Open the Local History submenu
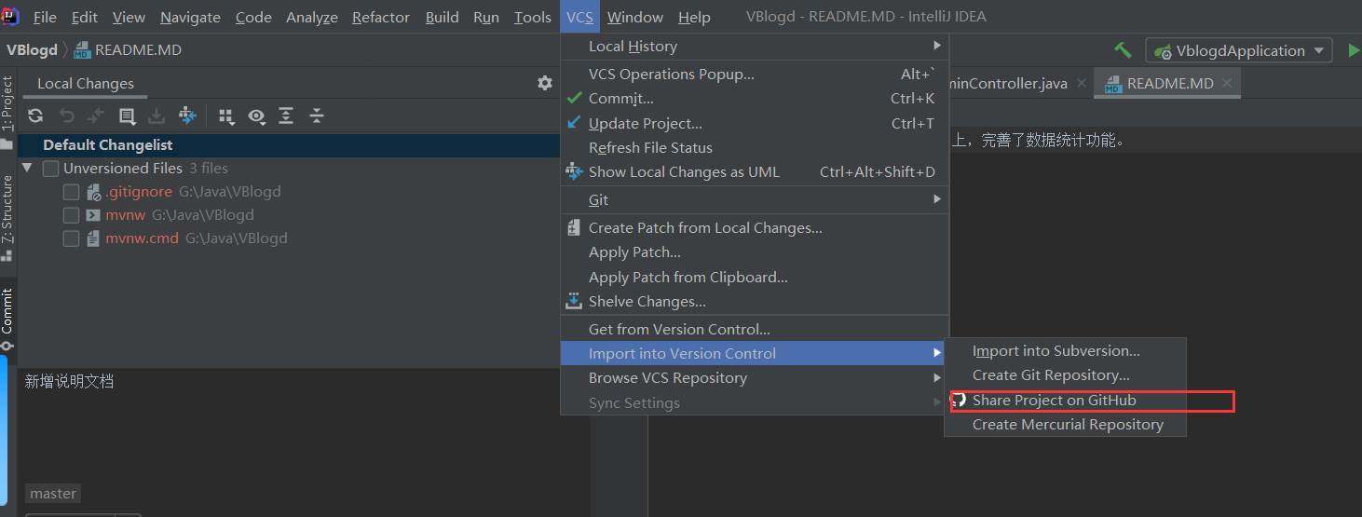This screenshot has width=1362, height=517. (x=755, y=46)
